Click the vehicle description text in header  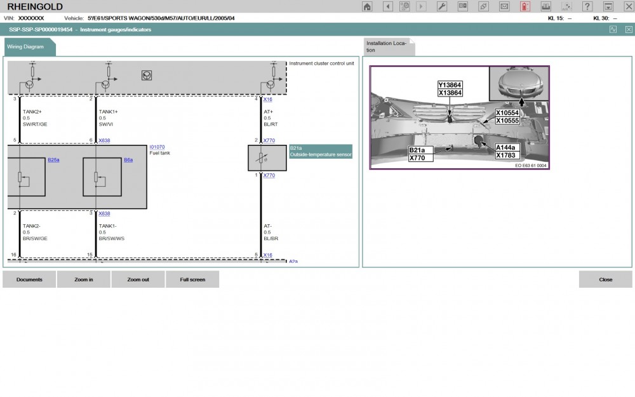click(x=161, y=18)
